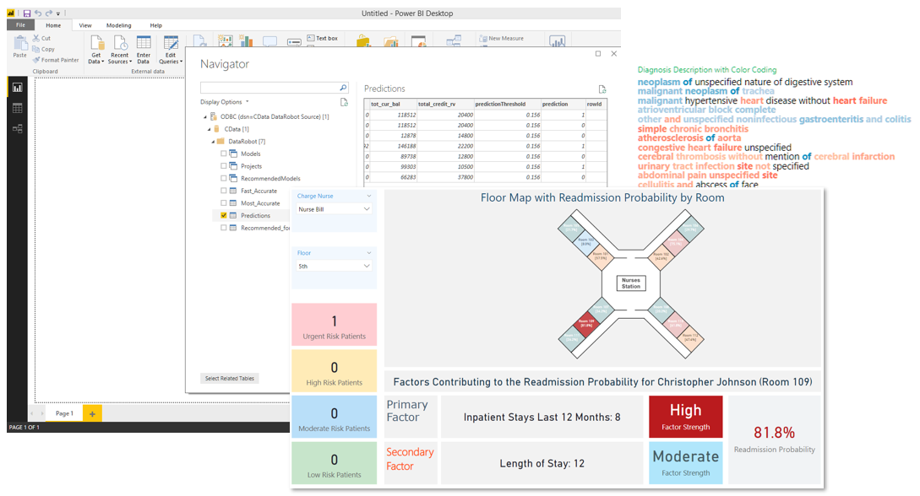Add a new page with plus button

tap(92, 413)
